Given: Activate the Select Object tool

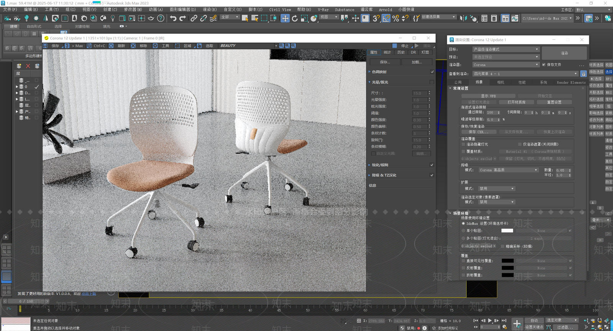Looking at the screenshot, I should point(245,18).
